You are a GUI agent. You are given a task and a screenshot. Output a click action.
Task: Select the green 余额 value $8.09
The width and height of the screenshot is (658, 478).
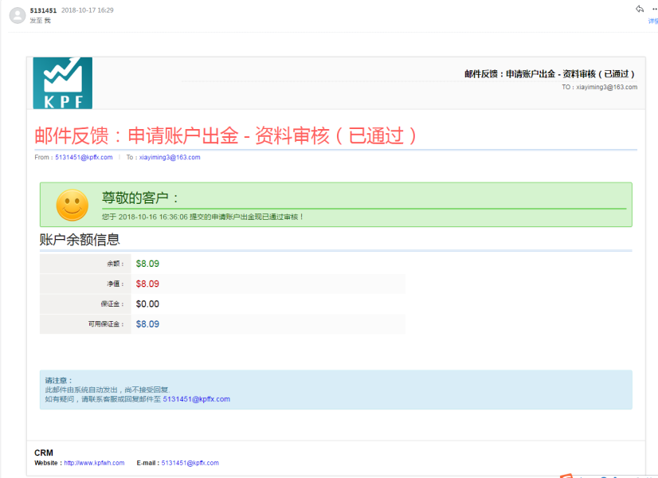click(x=147, y=264)
